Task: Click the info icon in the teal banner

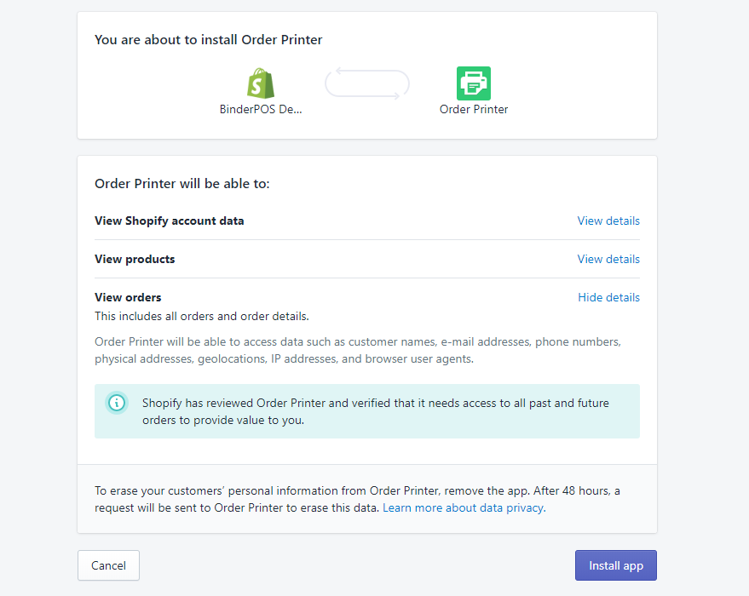Action: pyautogui.click(x=117, y=403)
